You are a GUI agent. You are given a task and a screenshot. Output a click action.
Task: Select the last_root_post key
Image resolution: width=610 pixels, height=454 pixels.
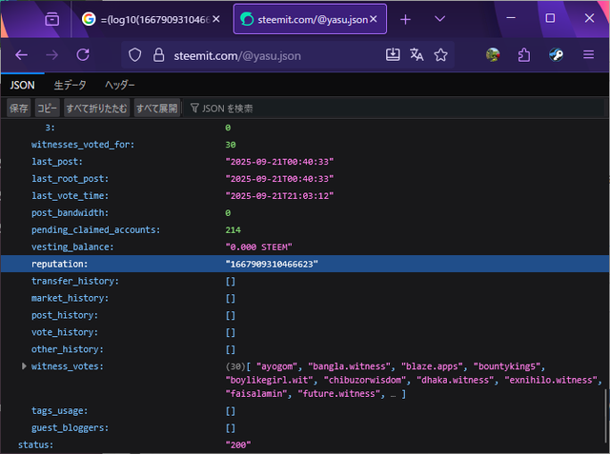(70, 179)
